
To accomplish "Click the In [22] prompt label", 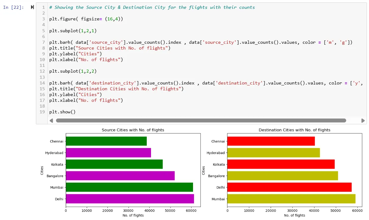I will (x=13, y=7).
